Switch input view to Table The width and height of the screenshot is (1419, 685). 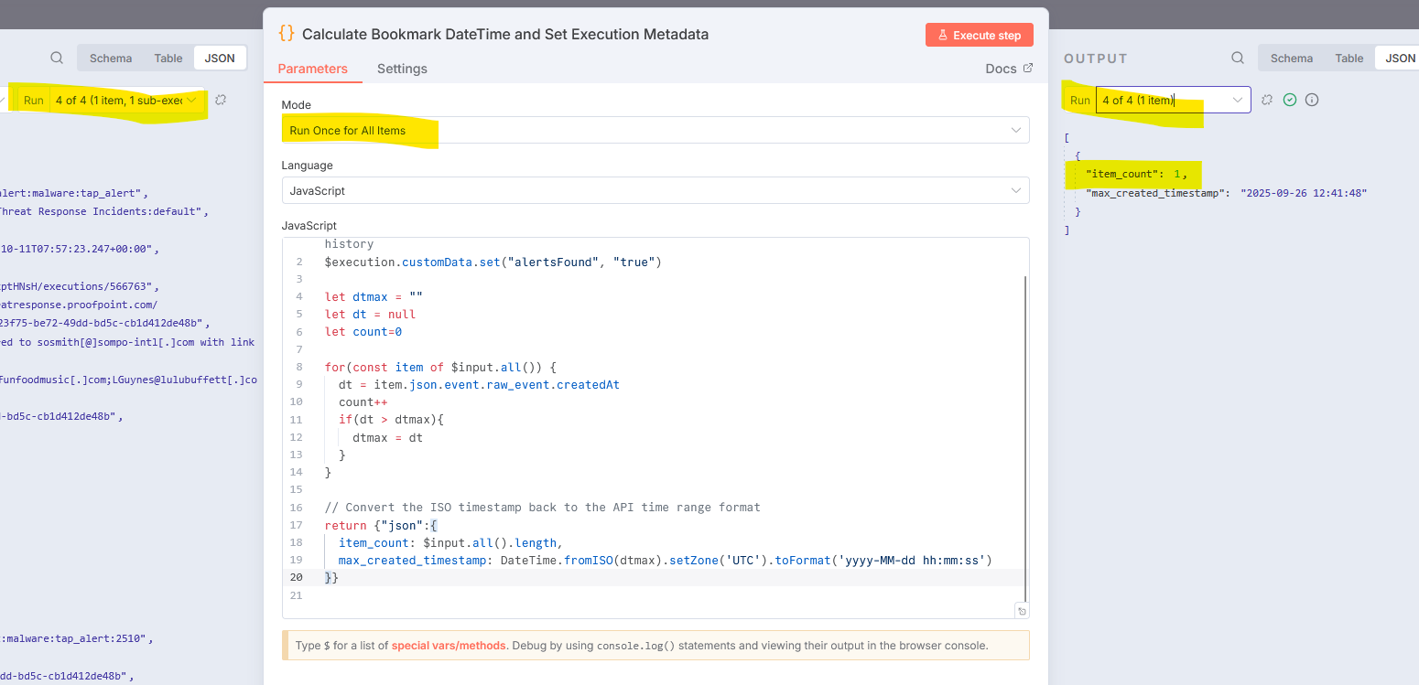(168, 58)
